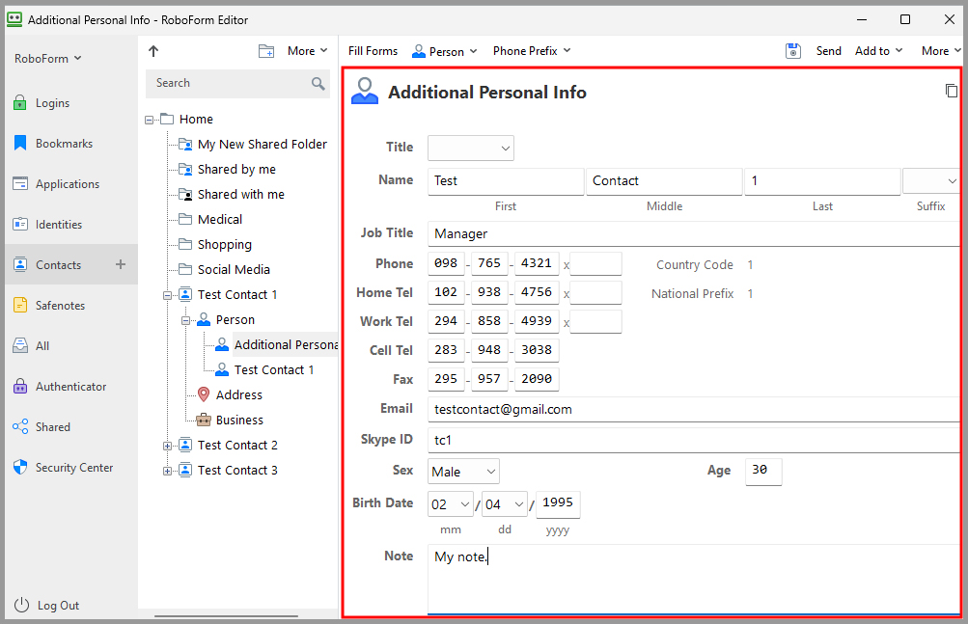The width and height of the screenshot is (968, 624).
Task: Go up one level with the arrow
Action: click(x=153, y=51)
